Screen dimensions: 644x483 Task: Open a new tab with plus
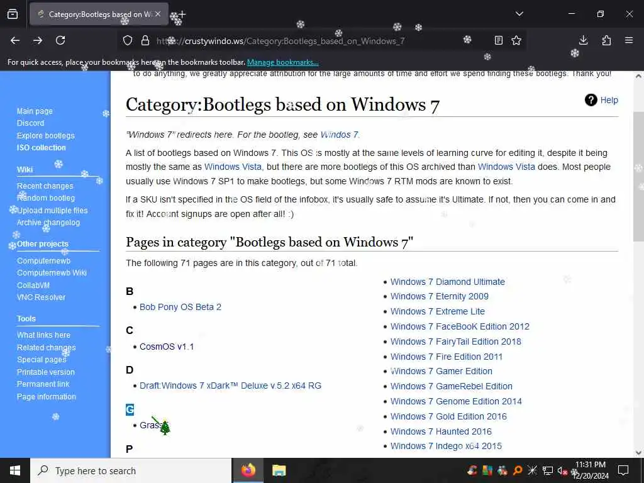click(x=182, y=14)
